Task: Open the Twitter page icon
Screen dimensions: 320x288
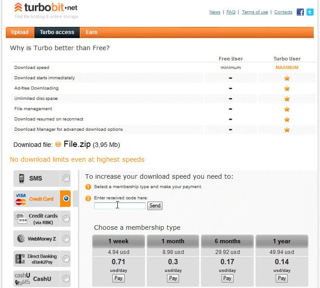Action: [310, 12]
